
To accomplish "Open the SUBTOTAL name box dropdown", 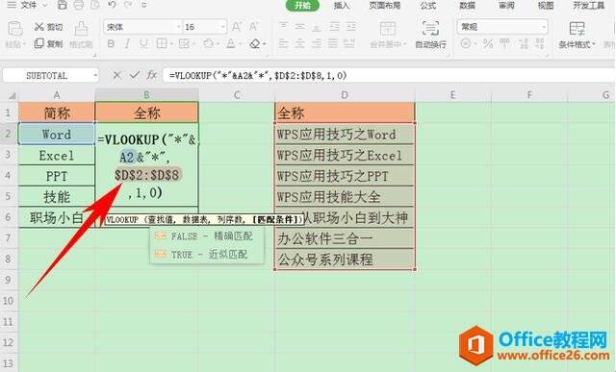I will coord(95,75).
